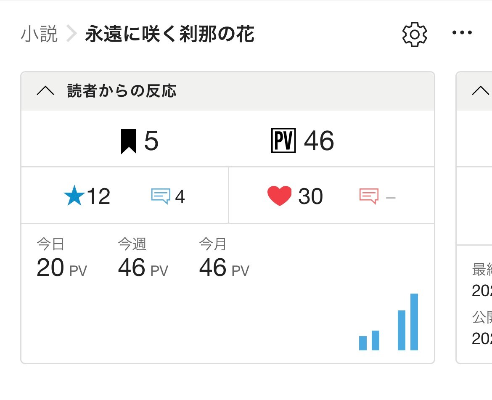
Task: Click the red comment bubble icon
Action: coord(369,196)
